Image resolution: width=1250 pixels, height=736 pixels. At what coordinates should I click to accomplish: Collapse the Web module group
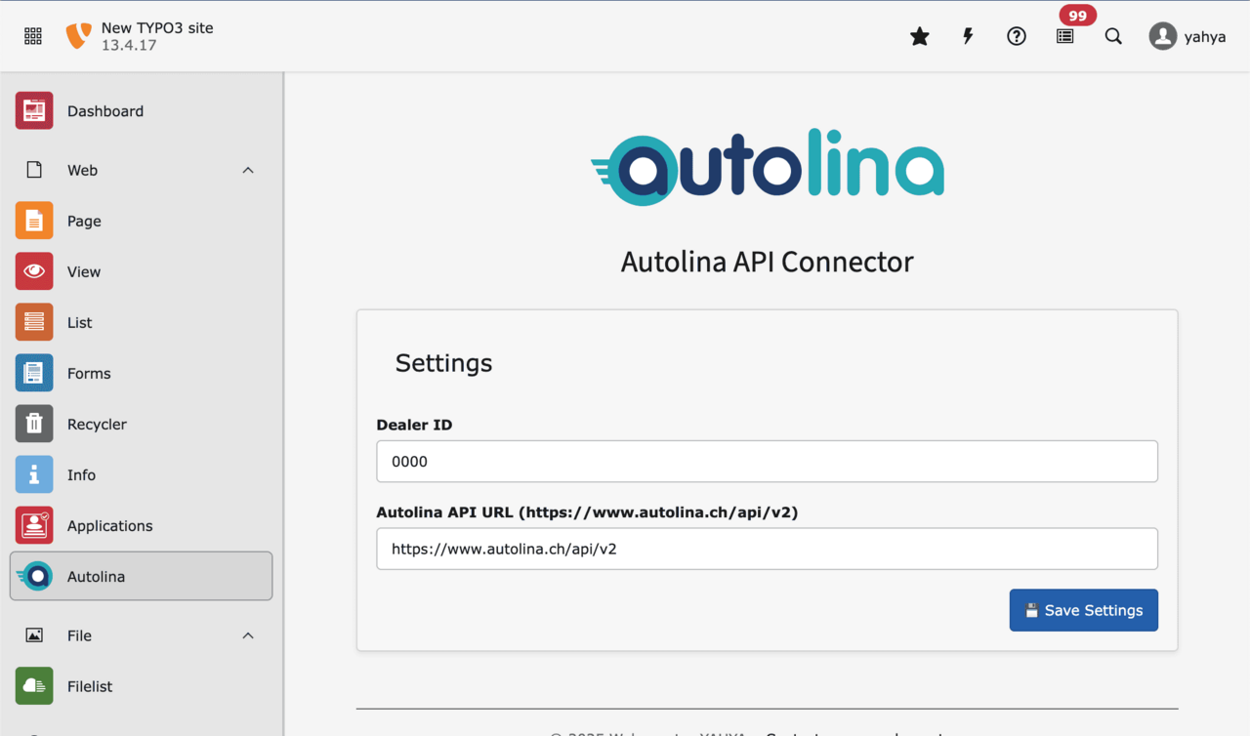tap(247, 170)
